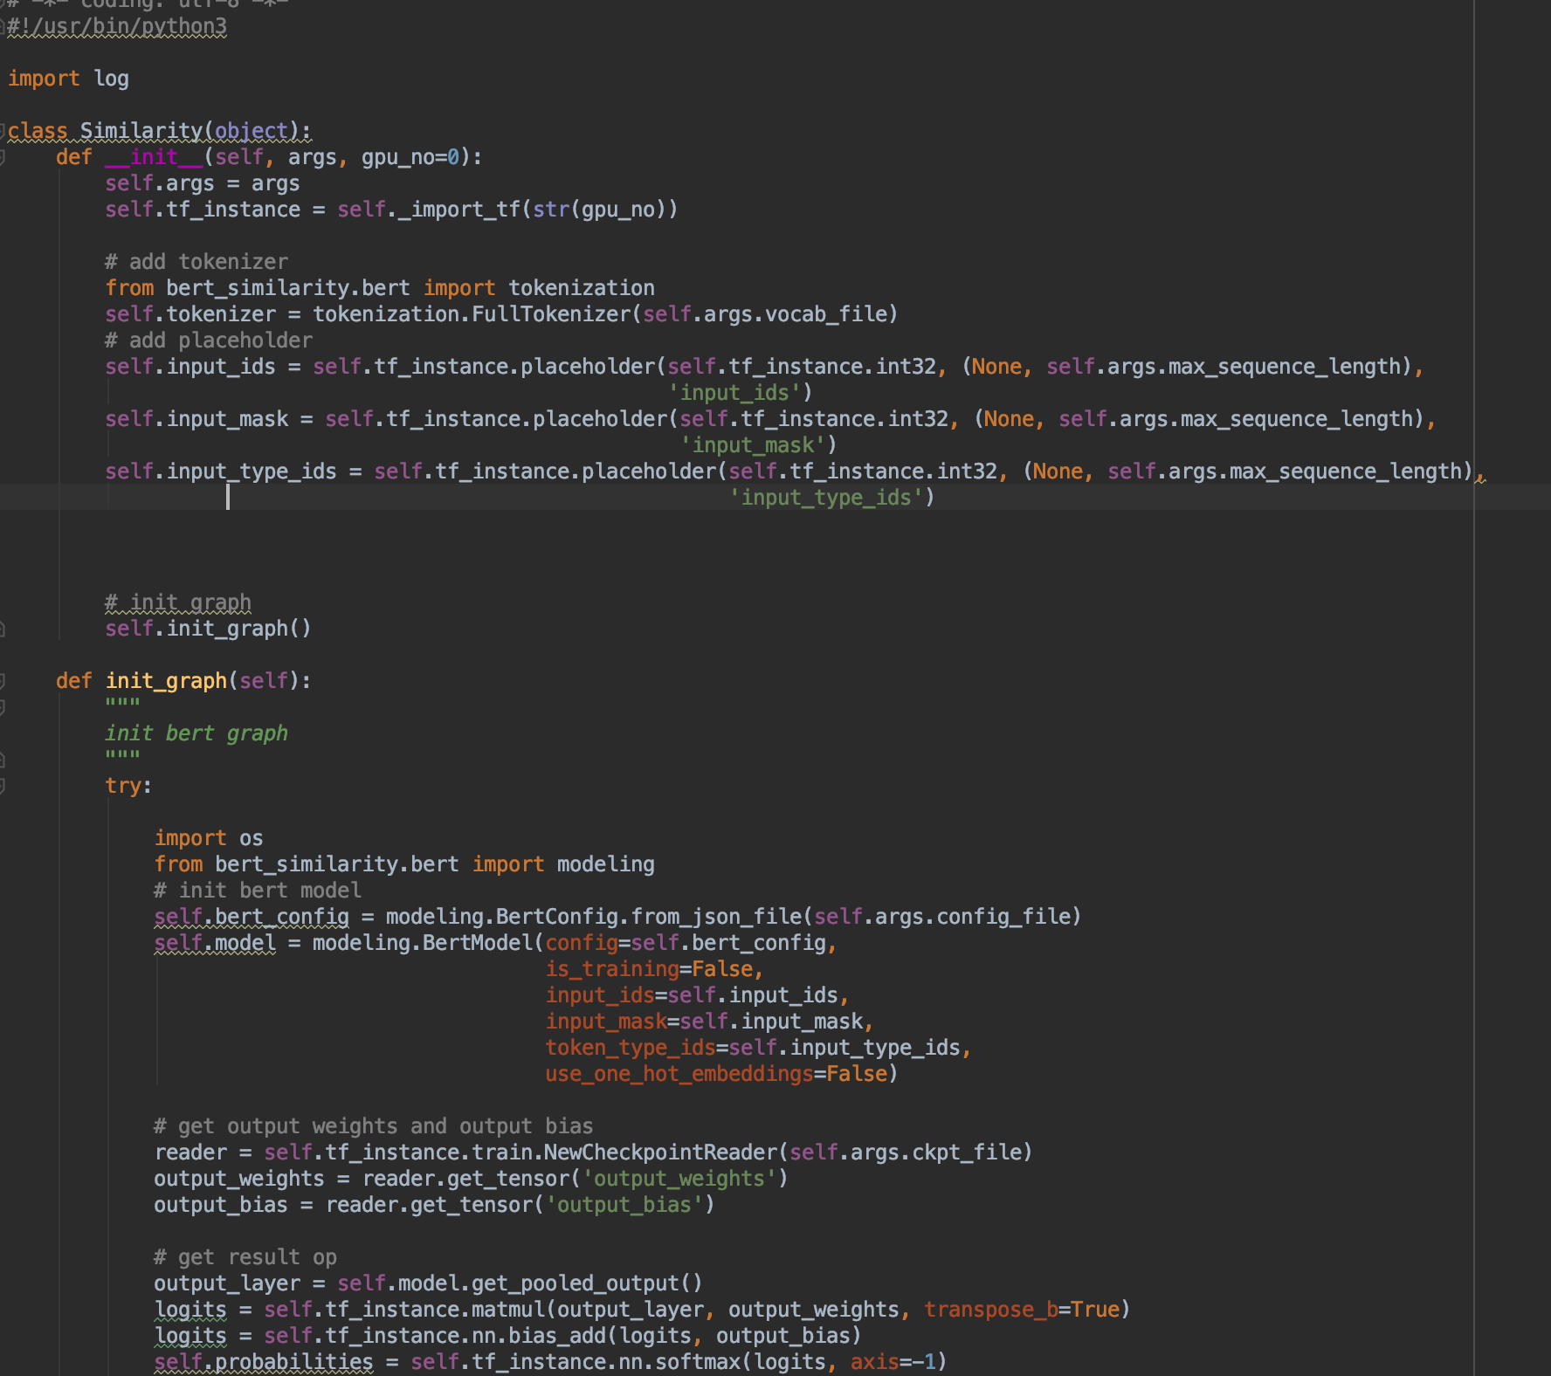The height and width of the screenshot is (1376, 1551).
Task: Place cursor on 'self.args = args' line
Action: click(x=203, y=183)
